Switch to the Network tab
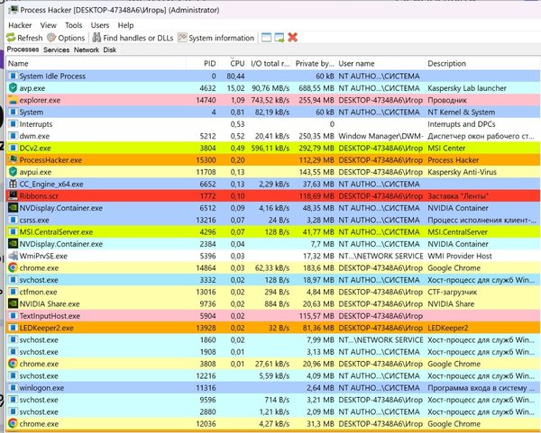Image resolution: width=541 pixels, height=433 pixels. click(x=87, y=50)
